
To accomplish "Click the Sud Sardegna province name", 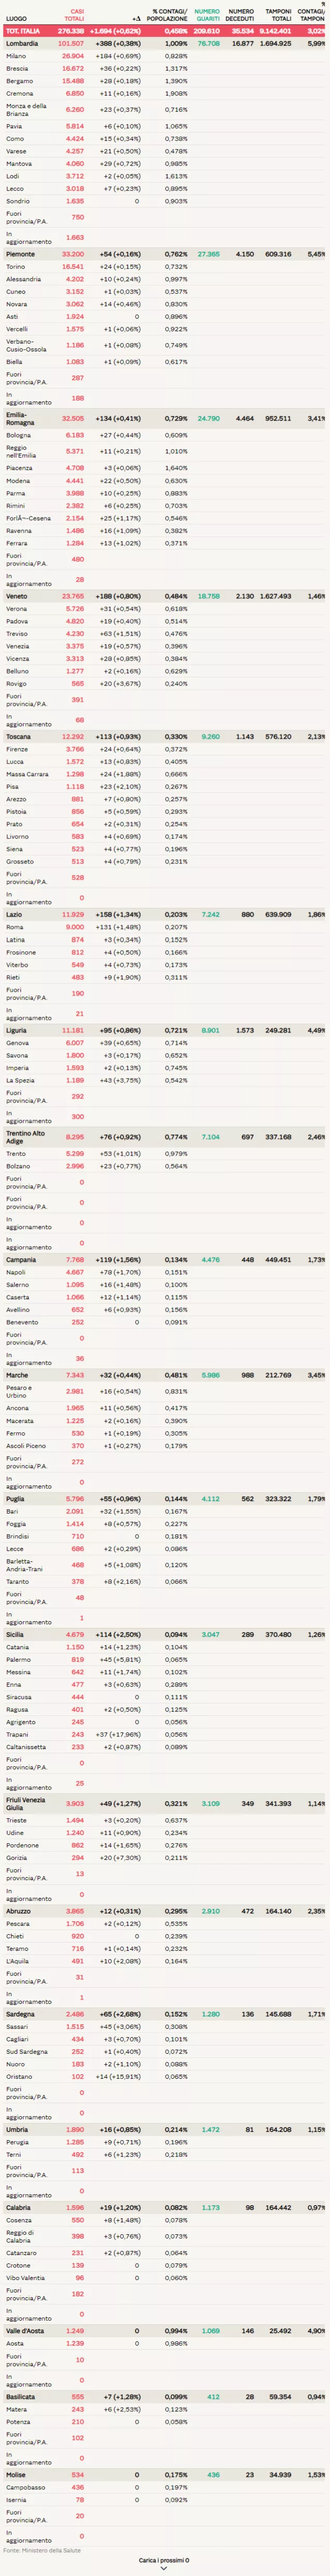I will 25,2052.
